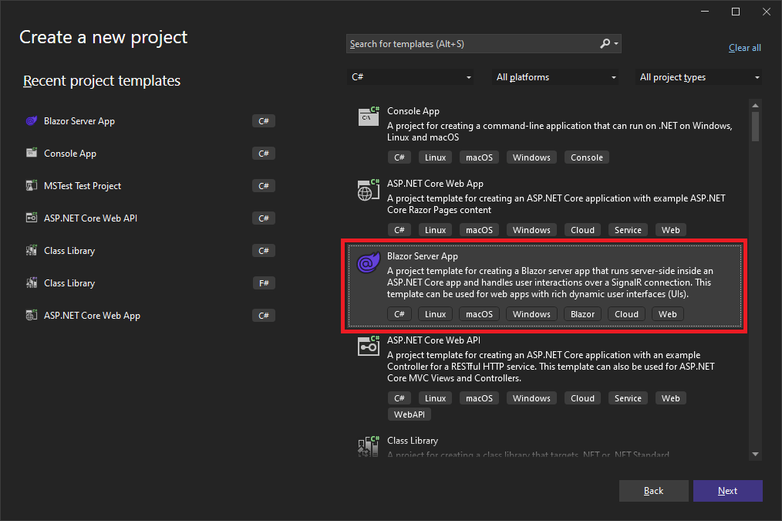Viewport: 782px width, 521px height.
Task: Click the Cloud tag under ASP.NET Core Web API
Action: coord(582,398)
